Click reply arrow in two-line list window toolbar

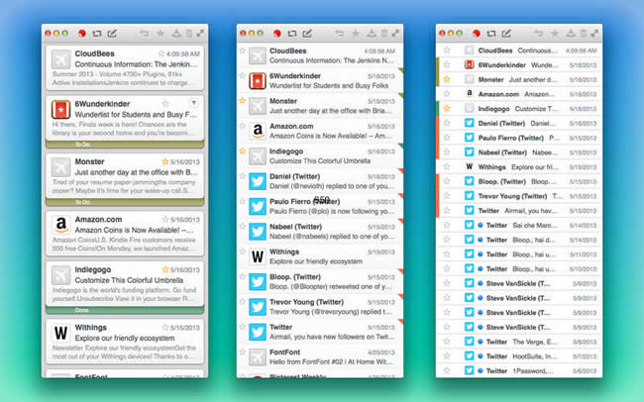pos(339,34)
